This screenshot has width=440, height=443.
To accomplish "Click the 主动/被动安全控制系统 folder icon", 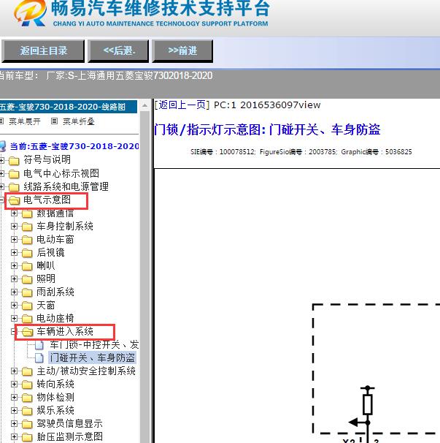I will click(x=27, y=371).
